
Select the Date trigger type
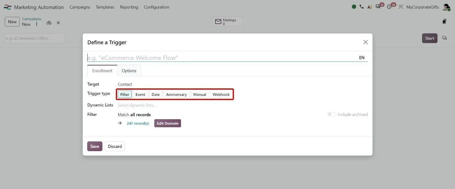click(156, 94)
